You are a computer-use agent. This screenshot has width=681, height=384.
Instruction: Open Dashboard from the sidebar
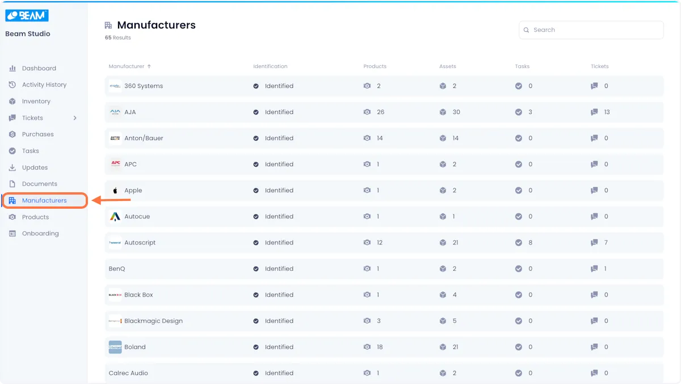[39, 68]
